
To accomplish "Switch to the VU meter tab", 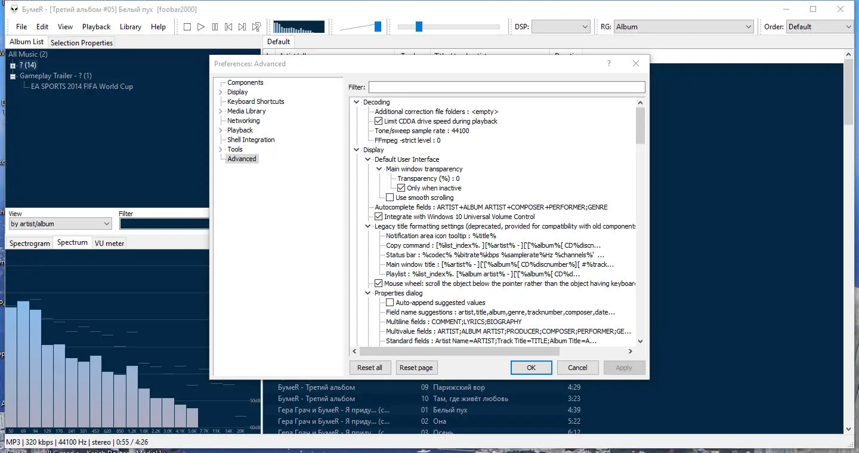I will pyautogui.click(x=110, y=244).
